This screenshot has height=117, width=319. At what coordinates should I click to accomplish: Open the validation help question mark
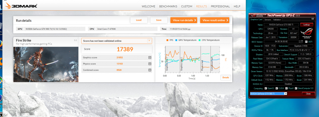click(x=149, y=41)
